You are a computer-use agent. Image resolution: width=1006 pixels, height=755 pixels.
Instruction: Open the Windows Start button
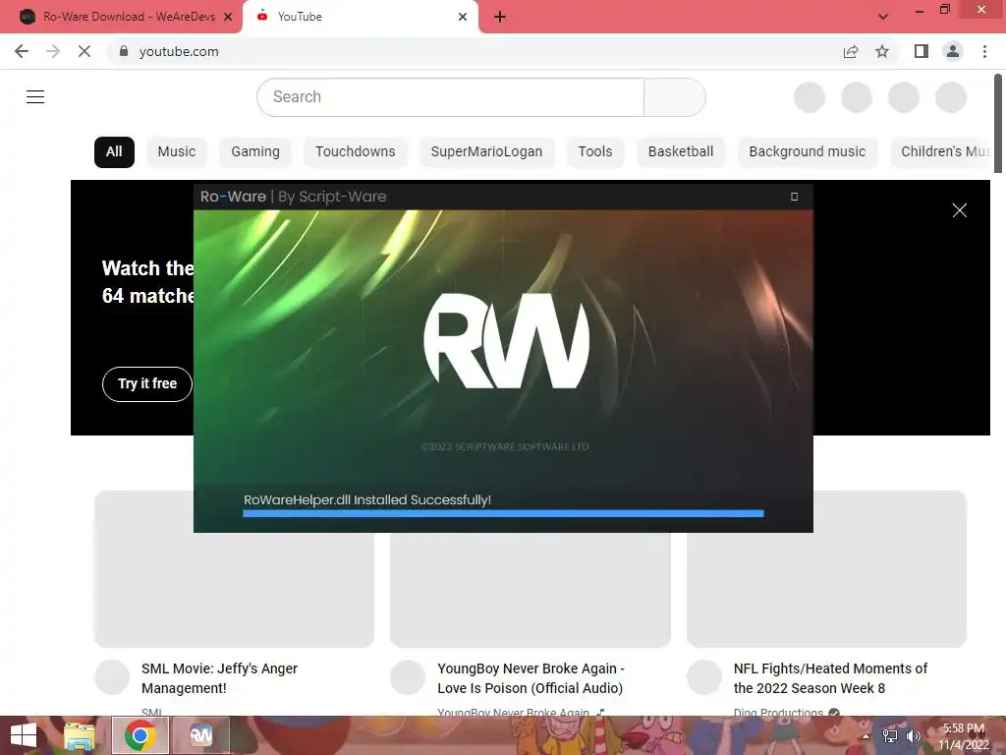[24, 735]
